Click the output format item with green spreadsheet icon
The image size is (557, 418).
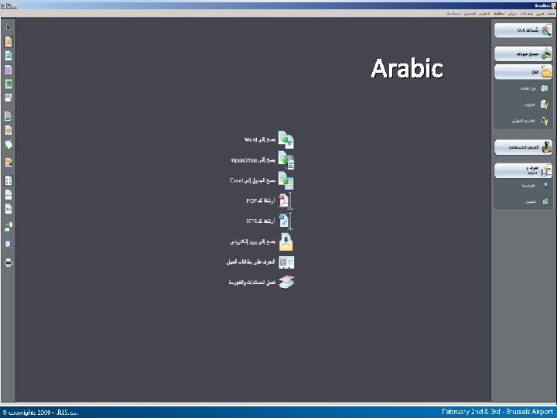pos(535,201)
